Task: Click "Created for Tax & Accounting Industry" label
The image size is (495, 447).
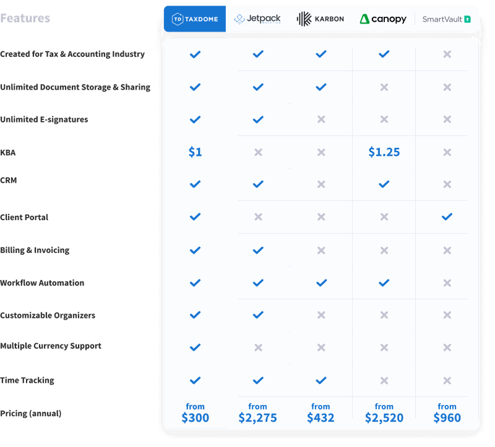Action: pyautogui.click(x=72, y=54)
